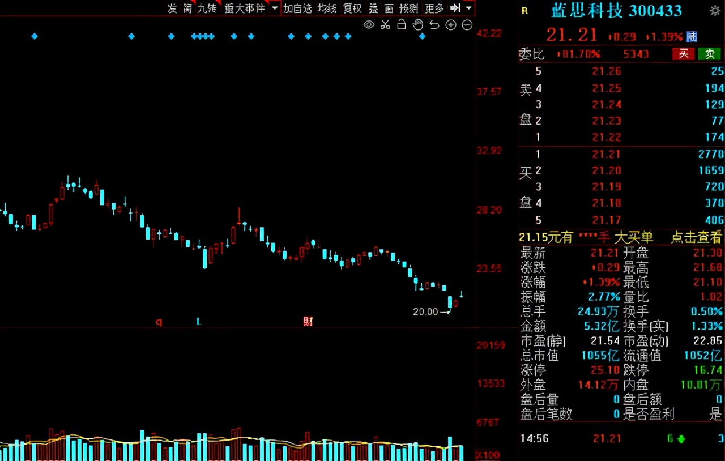Zoom in with the circled plus icon
The width and height of the screenshot is (725, 461).
[x=451, y=24]
